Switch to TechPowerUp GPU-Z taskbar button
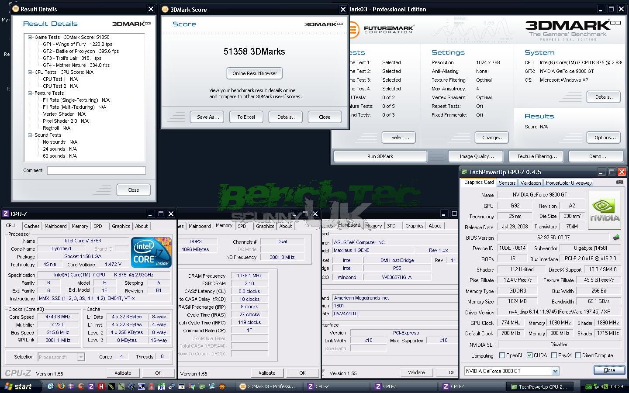629x393 pixels. [539, 386]
